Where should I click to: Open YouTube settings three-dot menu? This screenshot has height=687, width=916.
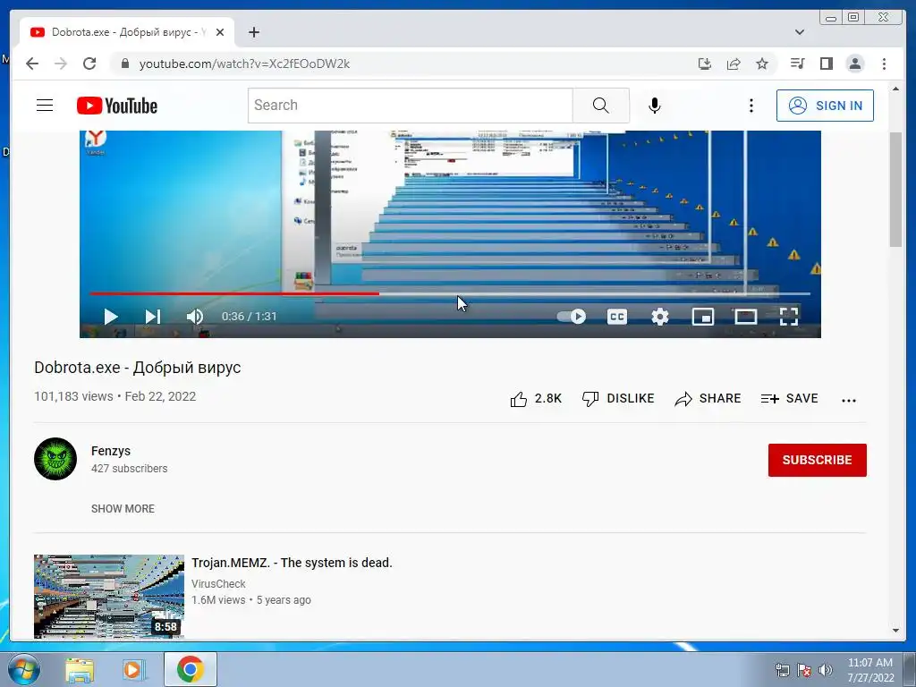pyautogui.click(x=751, y=106)
